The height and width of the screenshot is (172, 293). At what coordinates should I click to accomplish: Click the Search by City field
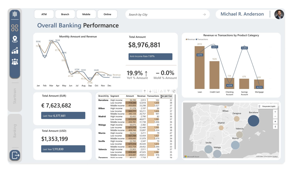click(165, 15)
